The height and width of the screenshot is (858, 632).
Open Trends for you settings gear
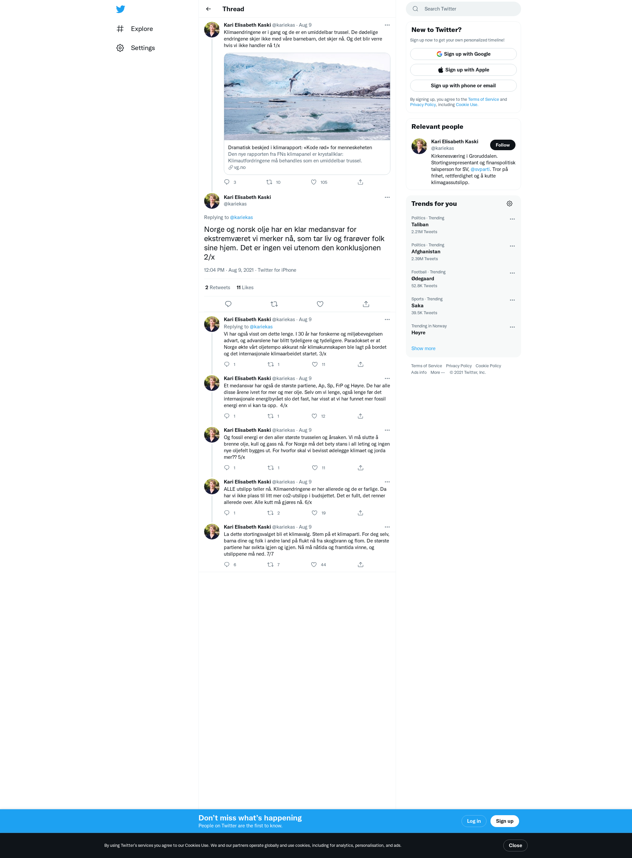point(510,204)
